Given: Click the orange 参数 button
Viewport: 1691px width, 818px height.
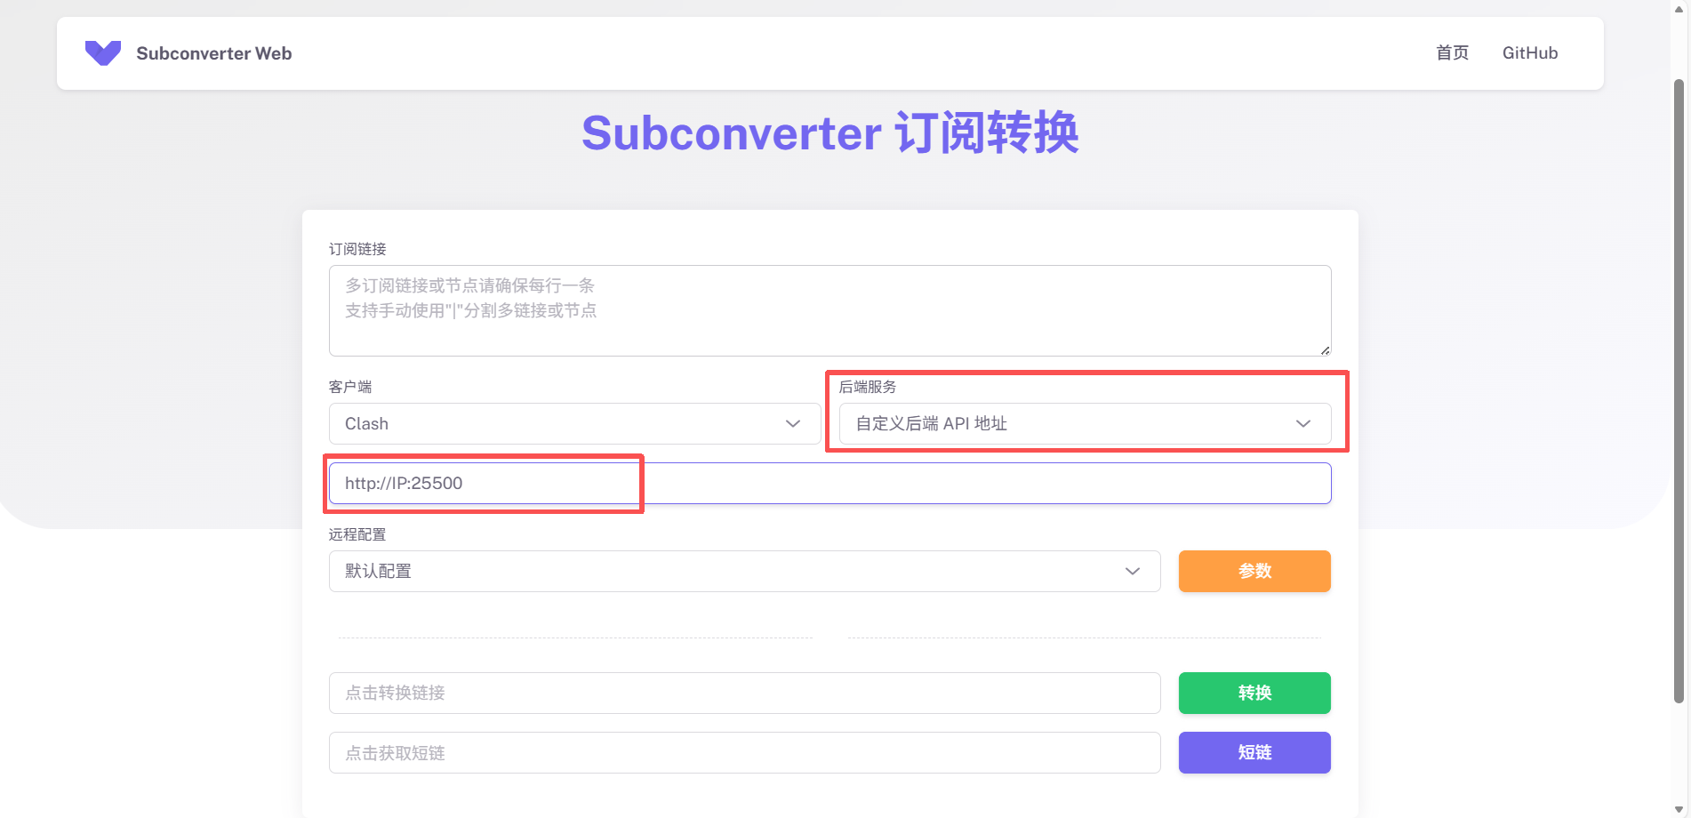Looking at the screenshot, I should coord(1254,572).
